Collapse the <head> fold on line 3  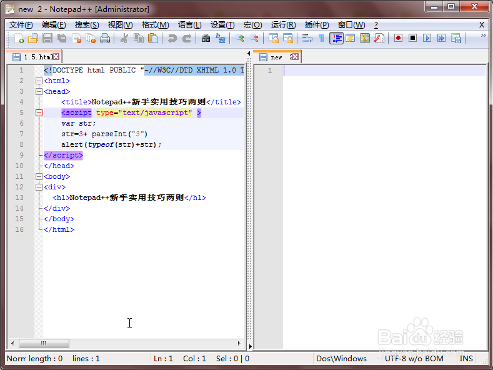[x=39, y=91]
